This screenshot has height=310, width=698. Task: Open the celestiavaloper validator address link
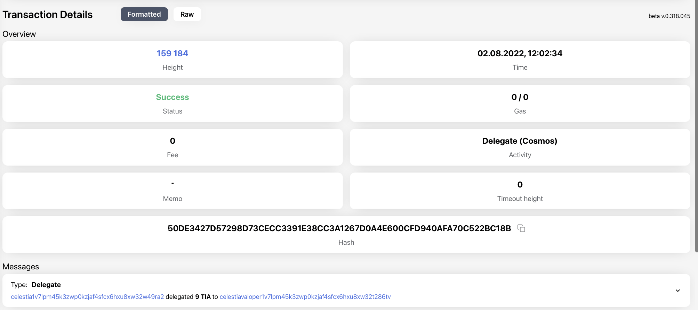click(x=305, y=297)
